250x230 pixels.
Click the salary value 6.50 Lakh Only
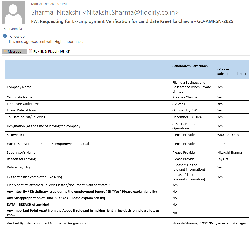tap(228, 135)
